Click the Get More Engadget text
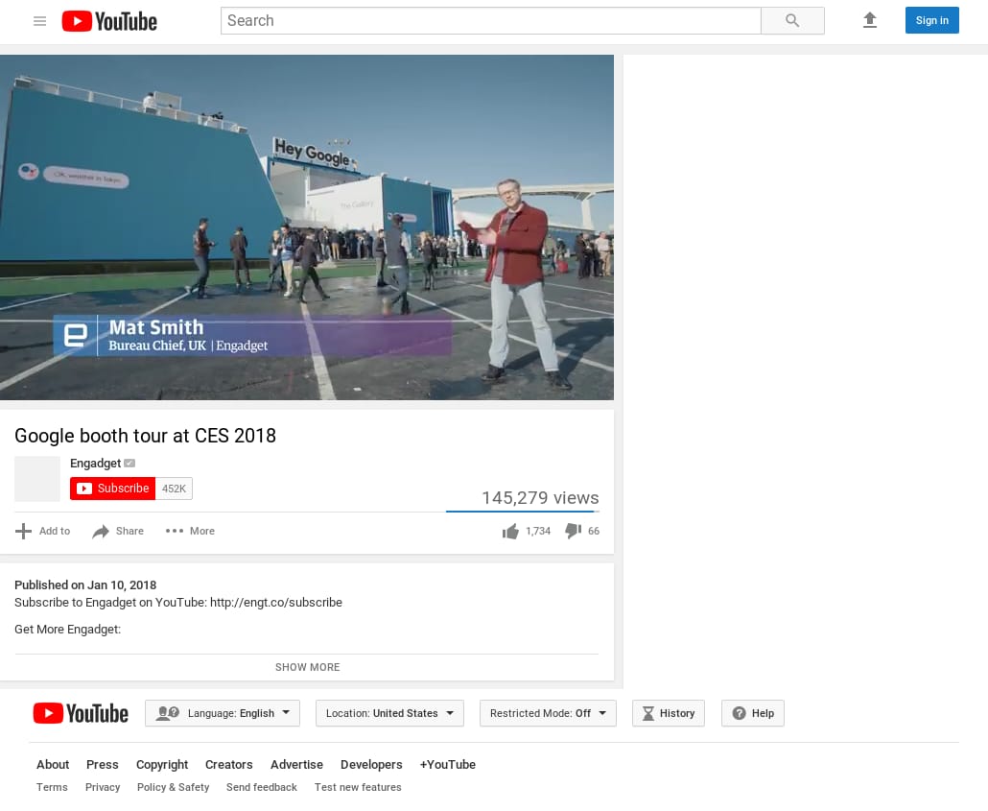 [x=67, y=630]
